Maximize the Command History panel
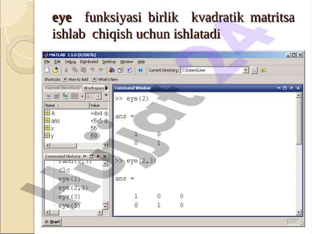The height and width of the screenshot is (234, 312). coord(91,156)
